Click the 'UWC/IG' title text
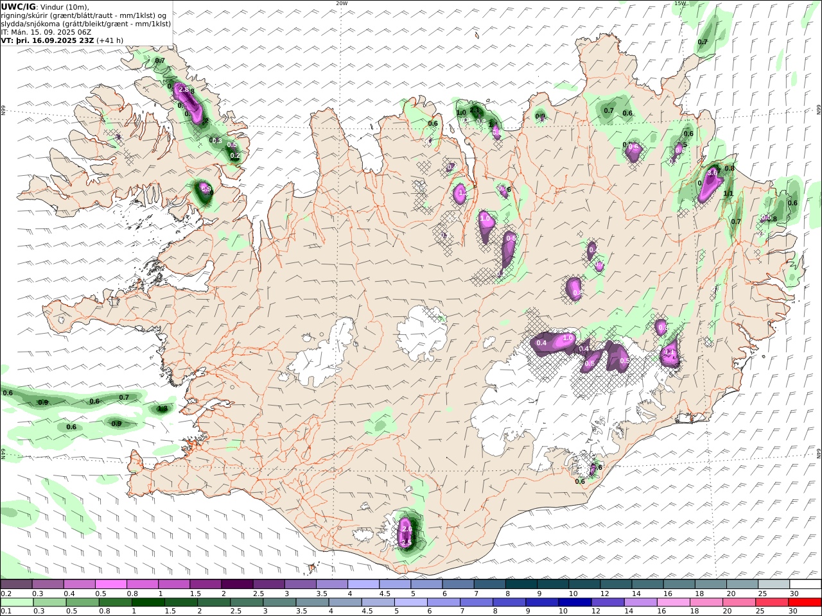 pos(18,6)
